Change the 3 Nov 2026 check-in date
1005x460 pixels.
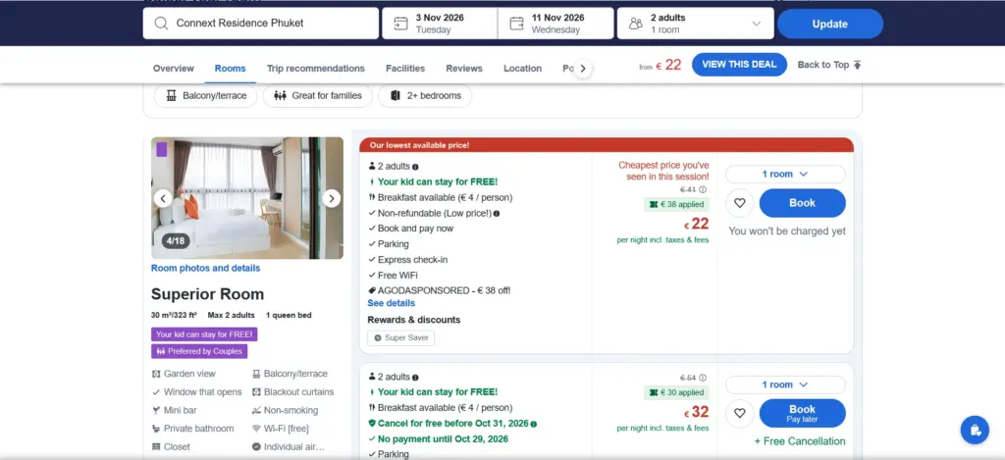[x=440, y=24]
